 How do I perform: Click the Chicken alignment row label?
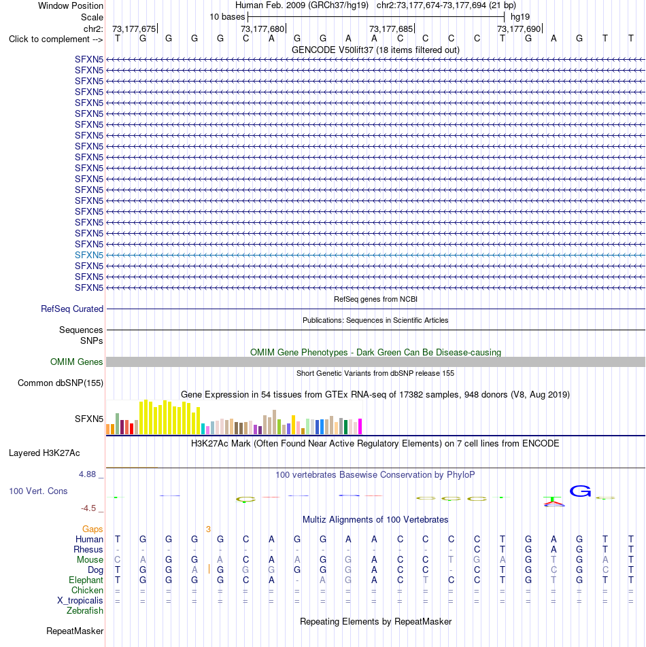point(88,591)
